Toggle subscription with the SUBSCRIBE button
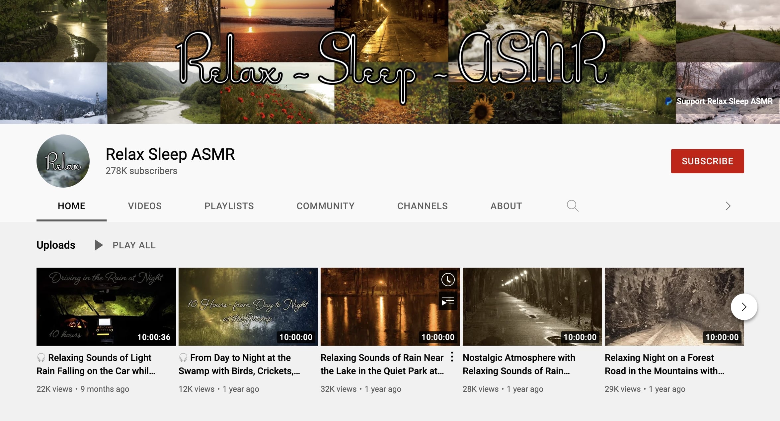Image resolution: width=780 pixels, height=421 pixels. point(707,161)
